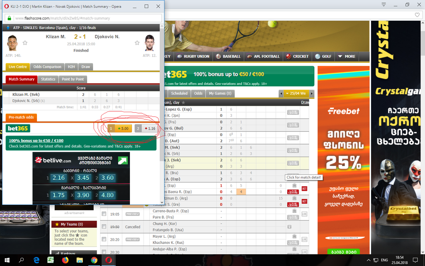425x266 pixels.
Task: Click Klizan M. player photo in popup
Action: point(12,43)
